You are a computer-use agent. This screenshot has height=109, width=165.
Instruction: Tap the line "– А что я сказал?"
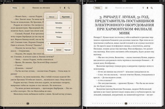104,80
